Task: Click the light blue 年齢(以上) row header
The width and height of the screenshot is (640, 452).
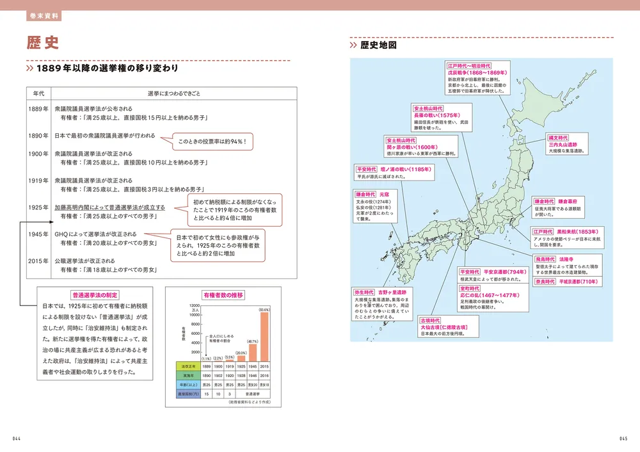Action: (188, 385)
